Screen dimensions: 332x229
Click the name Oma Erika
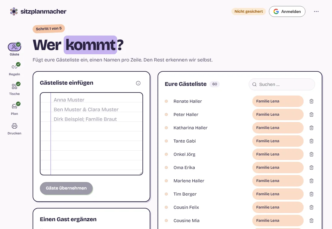184,168
